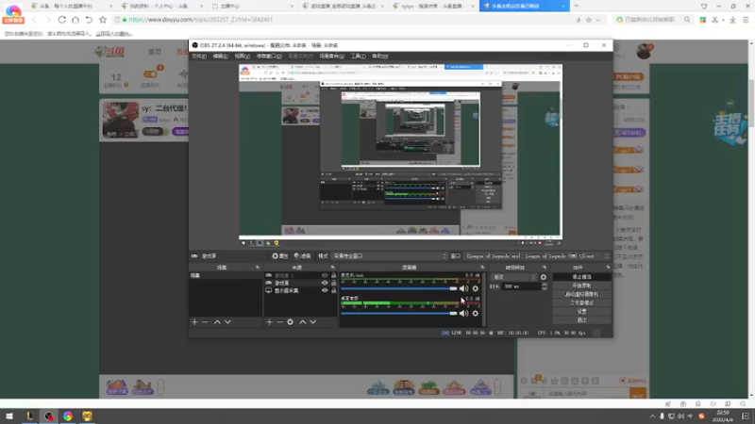Open source properties gear in sources dock

pos(291,321)
